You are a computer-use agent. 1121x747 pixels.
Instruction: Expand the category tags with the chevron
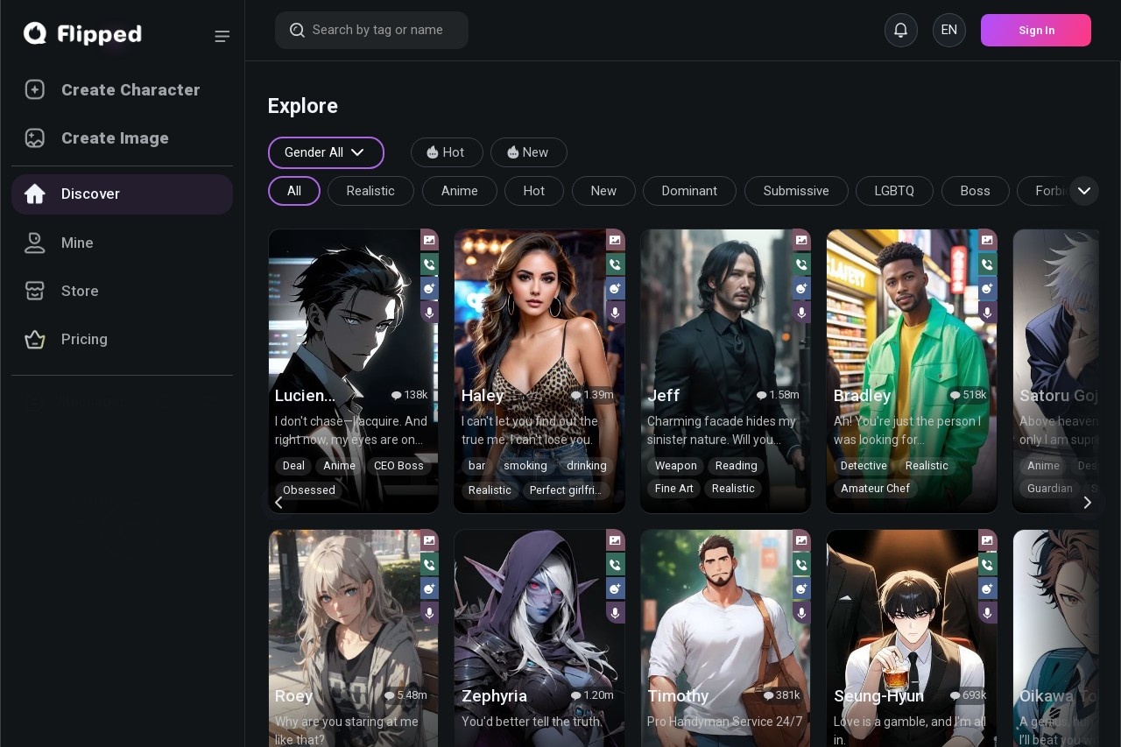[1084, 191]
